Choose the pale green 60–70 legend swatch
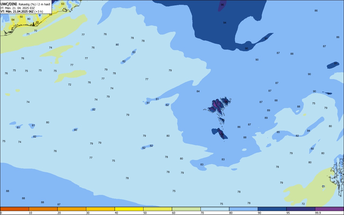The height and width of the screenshot is (215, 344). 186,209
